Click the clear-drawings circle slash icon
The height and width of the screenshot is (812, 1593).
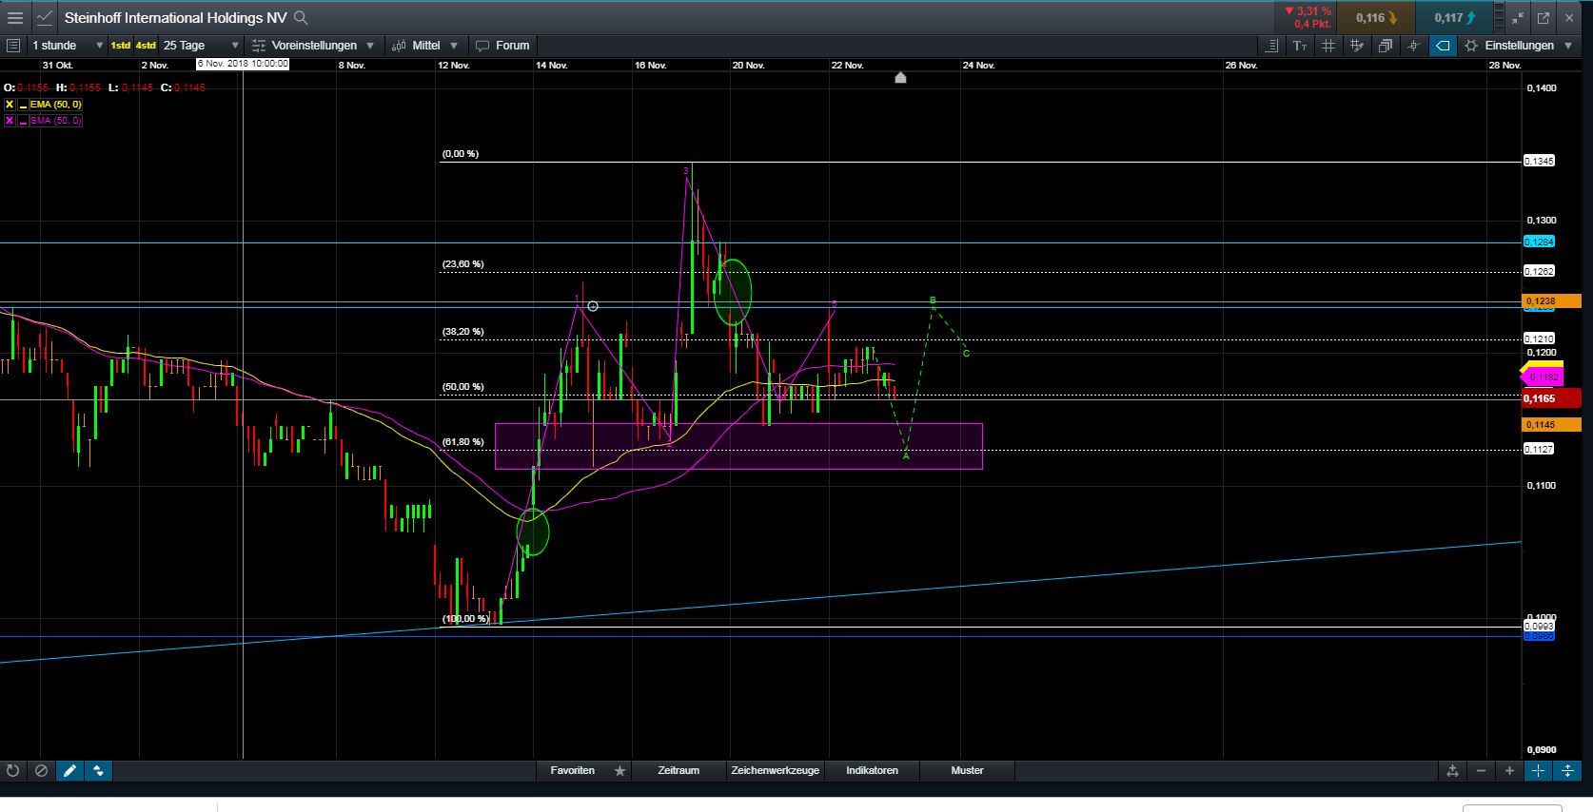41,771
